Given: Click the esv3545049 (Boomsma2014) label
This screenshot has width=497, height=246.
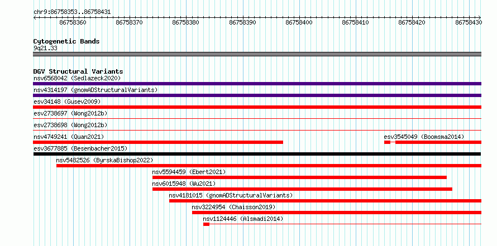Looking at the screenshot, I should click(424, 137).
